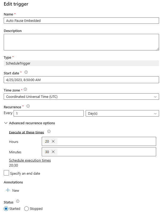The image size is (162, 216).
Task: Select the Stopped status radio button
Action: (26, 209)
